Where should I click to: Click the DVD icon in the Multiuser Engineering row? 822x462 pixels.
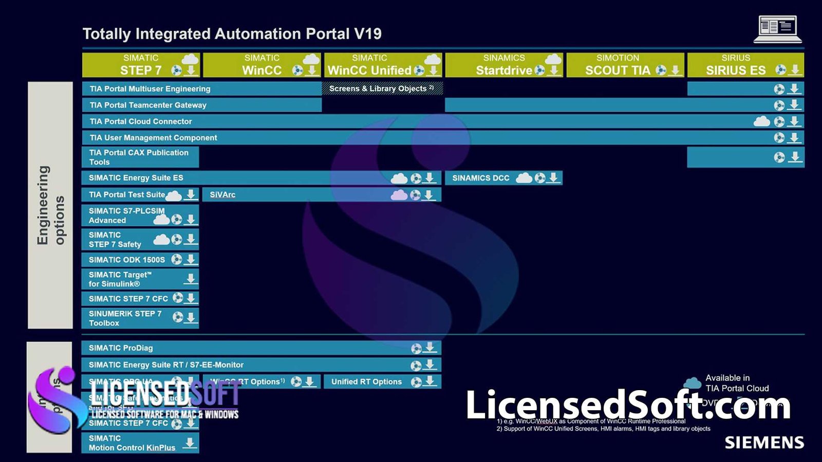point(779,89)
